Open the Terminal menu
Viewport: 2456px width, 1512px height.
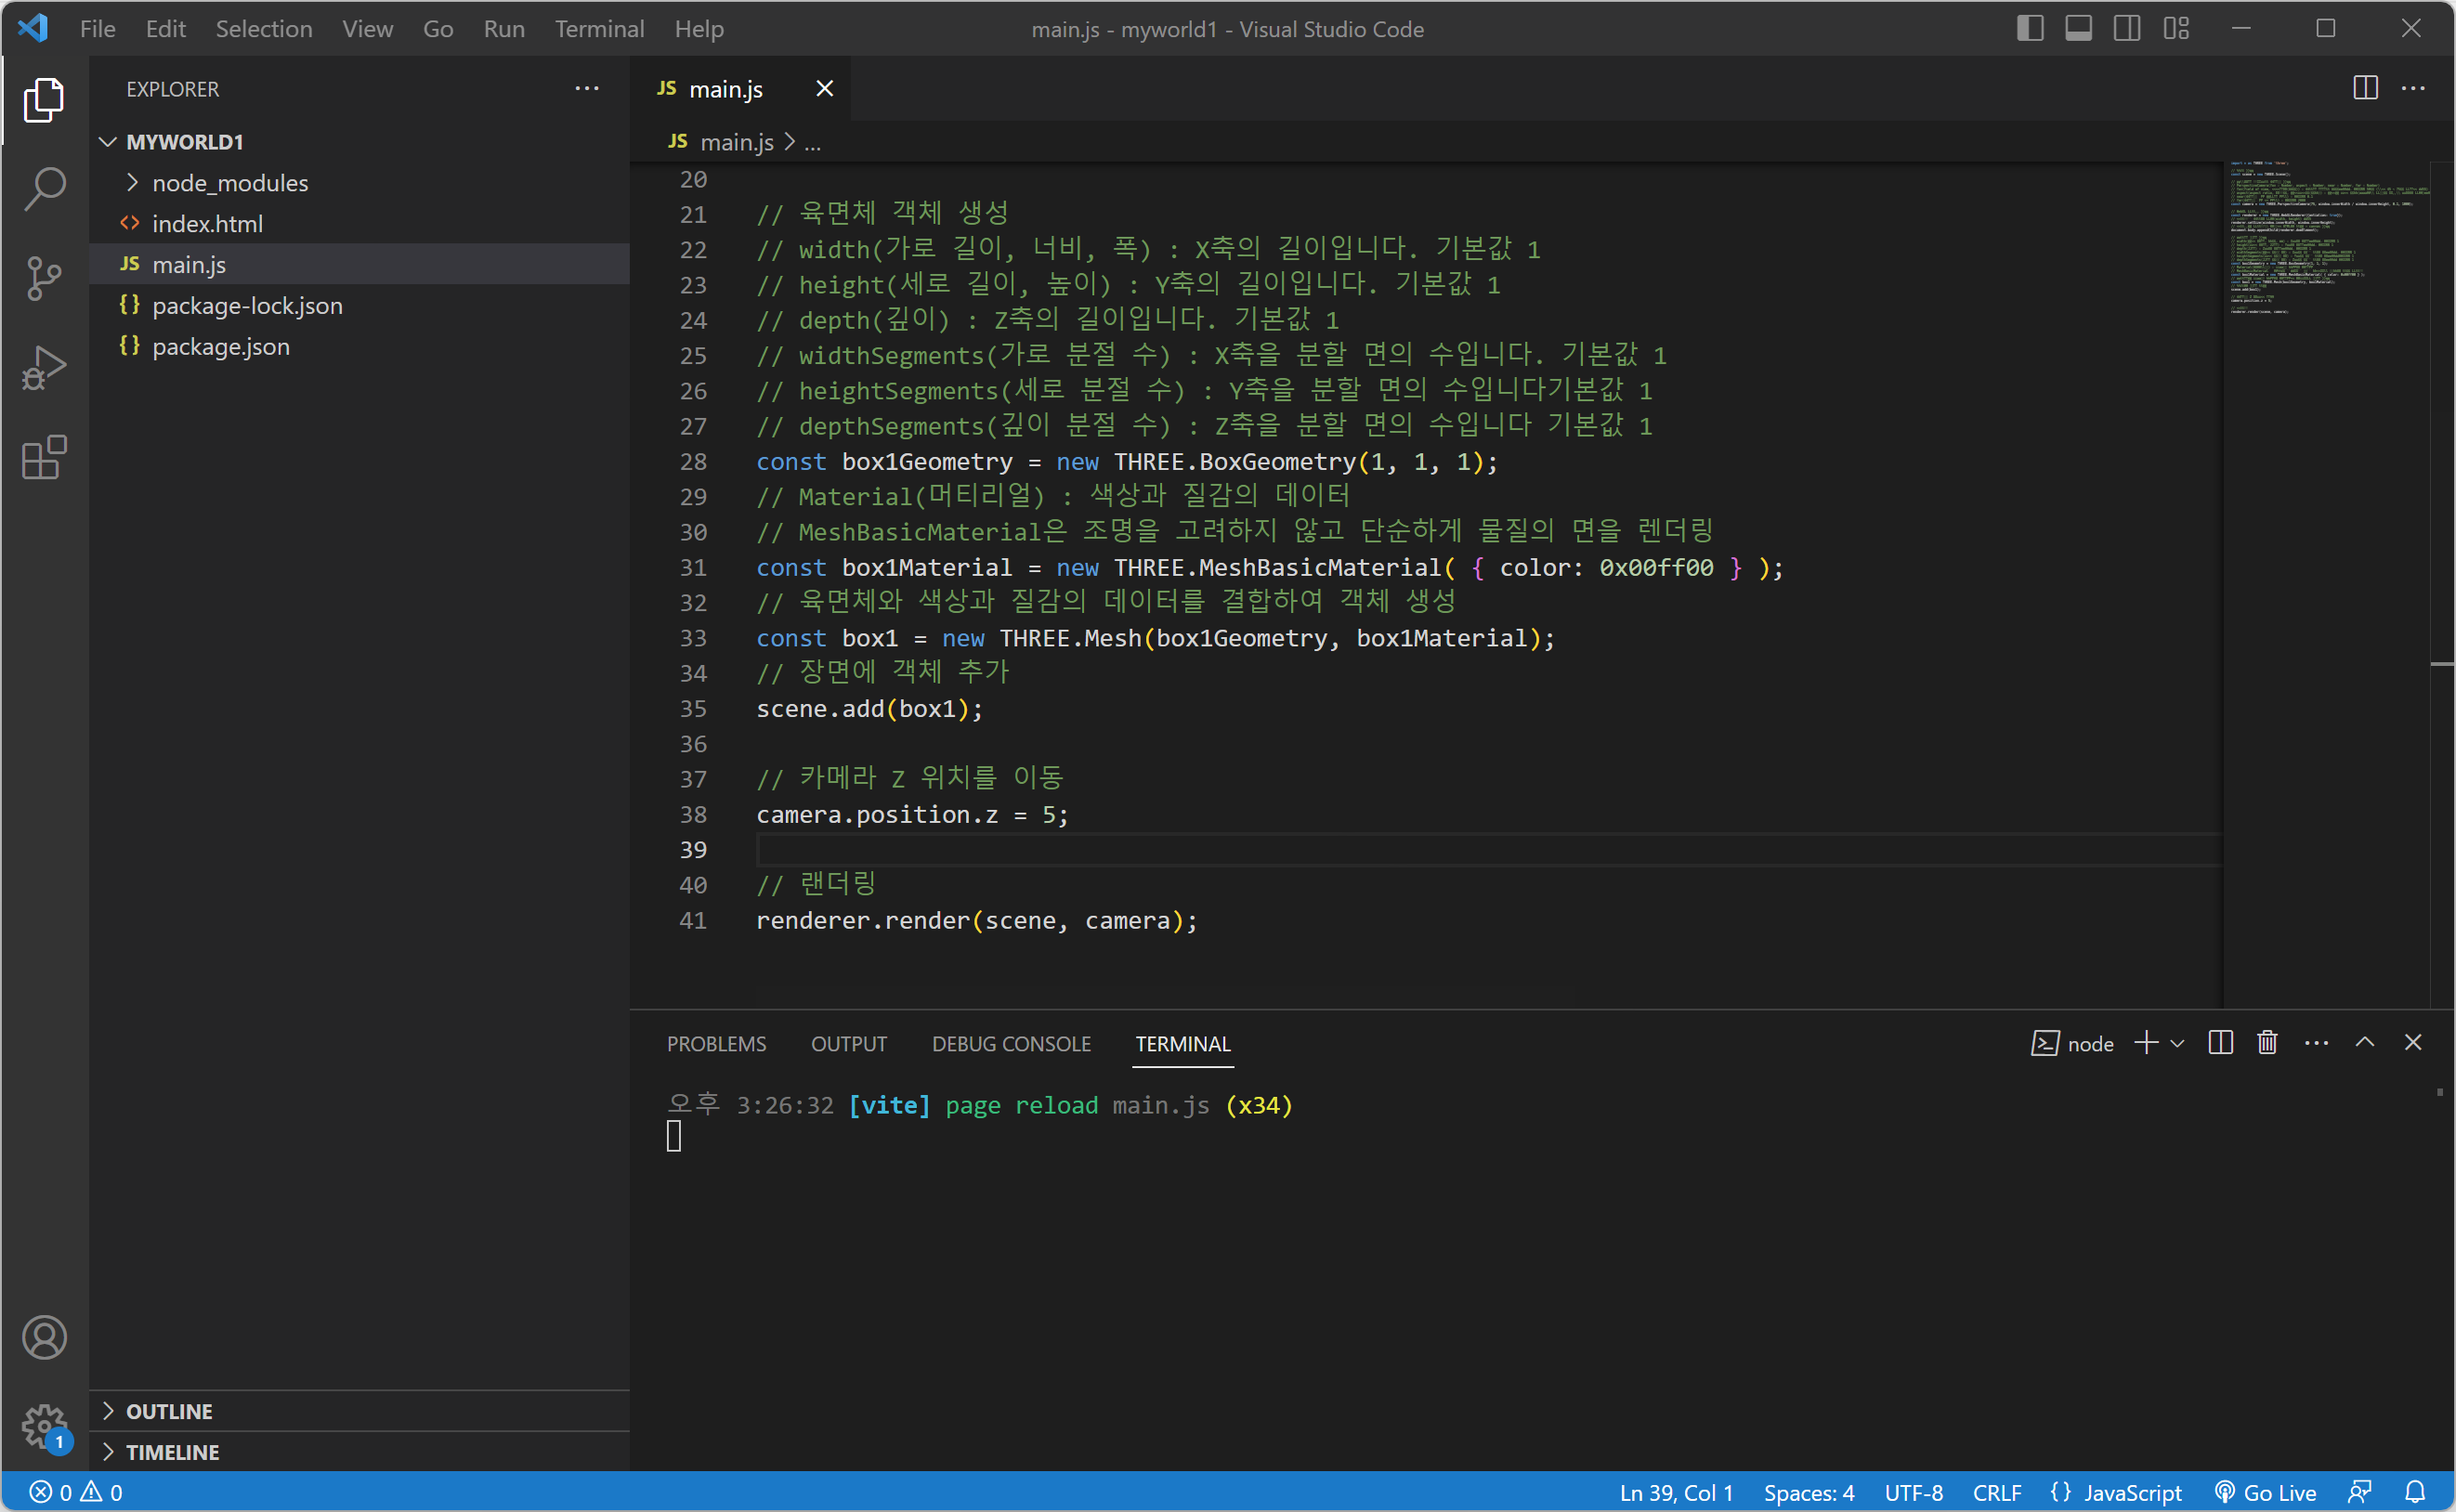click(x=599, y=29)
